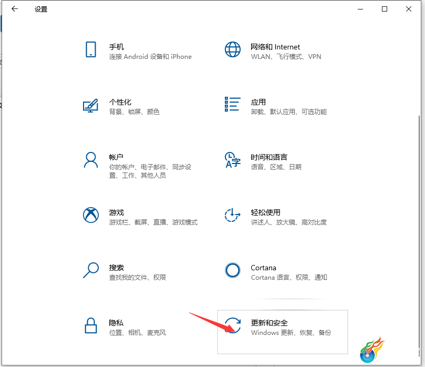Open 时间和语言 settings title
Viewport: 425px width, 367px height.
(x=269, y=157)
